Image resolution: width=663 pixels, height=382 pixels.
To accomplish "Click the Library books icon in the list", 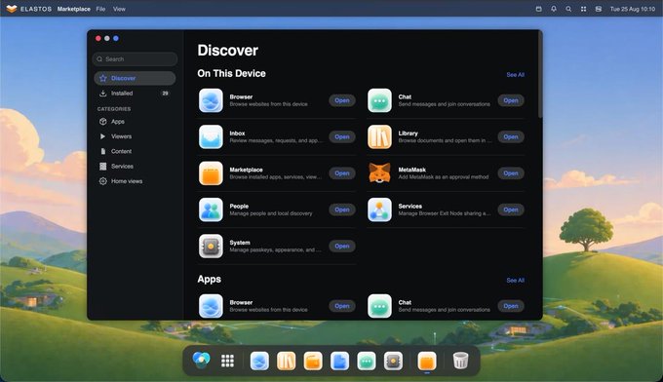I will click(x=379, y=136).
